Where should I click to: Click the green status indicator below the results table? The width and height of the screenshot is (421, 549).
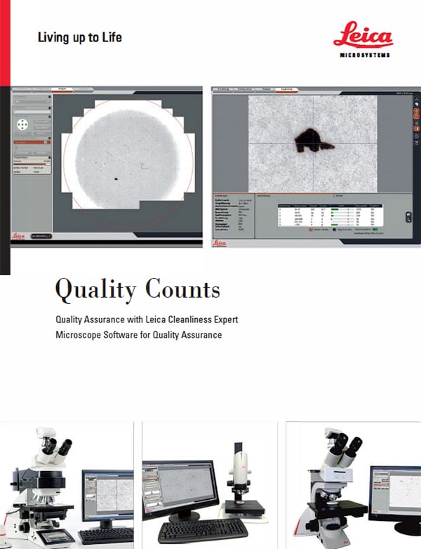[375, 230]
